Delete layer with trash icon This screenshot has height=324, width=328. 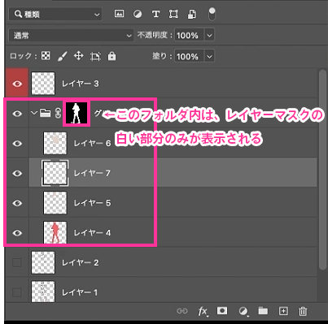(x=303, y=311)
